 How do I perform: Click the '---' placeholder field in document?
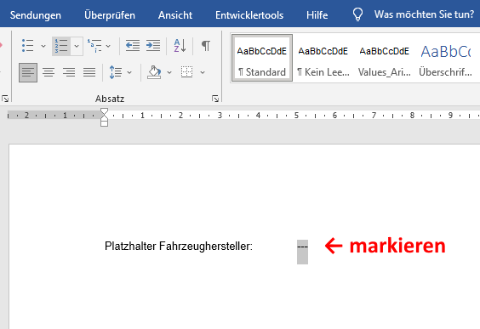(x=302, y=246)
